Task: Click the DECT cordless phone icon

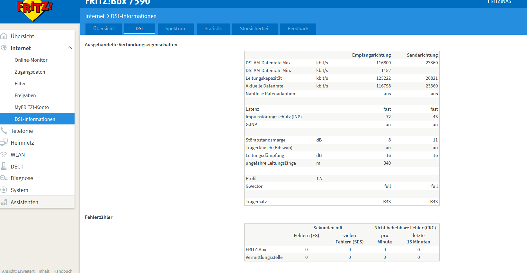Action: (x=4, y=166)
